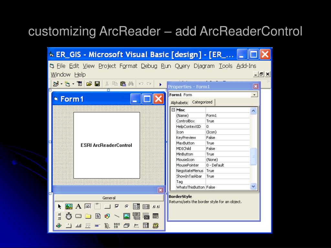Viewport: 331px width, 248px height.
Task: Select the ArcReaderControl map tool
Action: 59,226
